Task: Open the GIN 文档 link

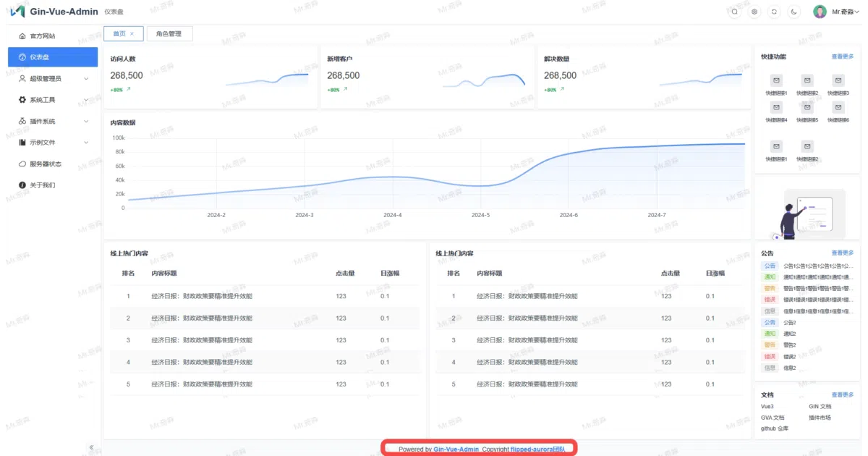Action: coord(820,407)
